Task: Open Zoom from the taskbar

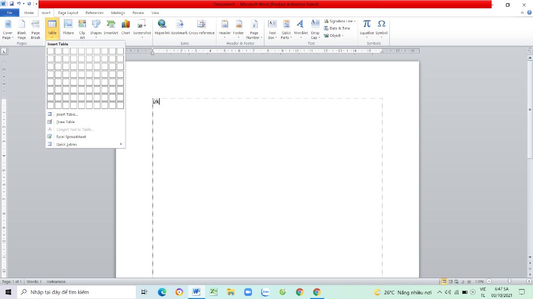Action: coord(248,292)
